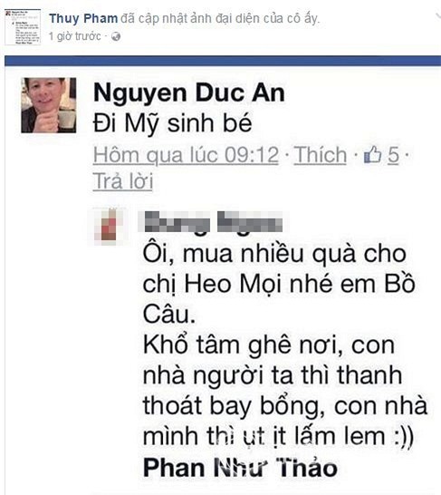Click the thumbs-up like count icon
The width and height of the screenshot is (441, 495).
pos(372,154)
